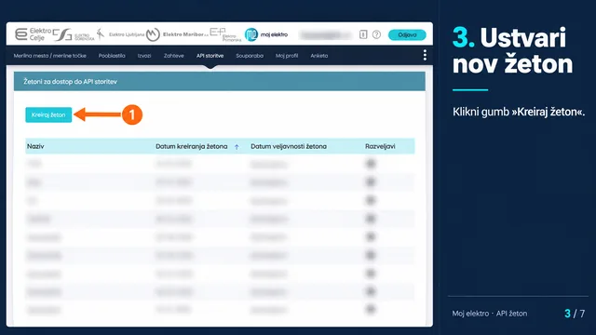Viewport: 596px width, 335px height.
Task: Click the Razveljavi column header
Action: 380,146
